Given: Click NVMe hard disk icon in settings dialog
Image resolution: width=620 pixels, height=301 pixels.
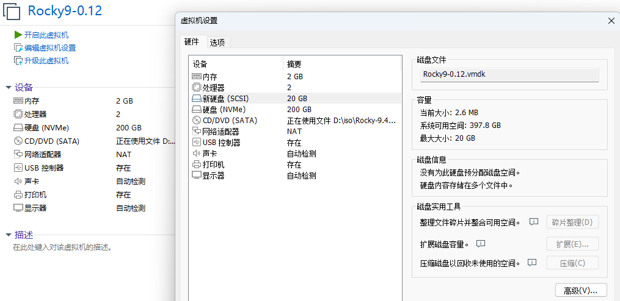Looking at the screenshot, I should pyautogui.click(x=197, y=109).
